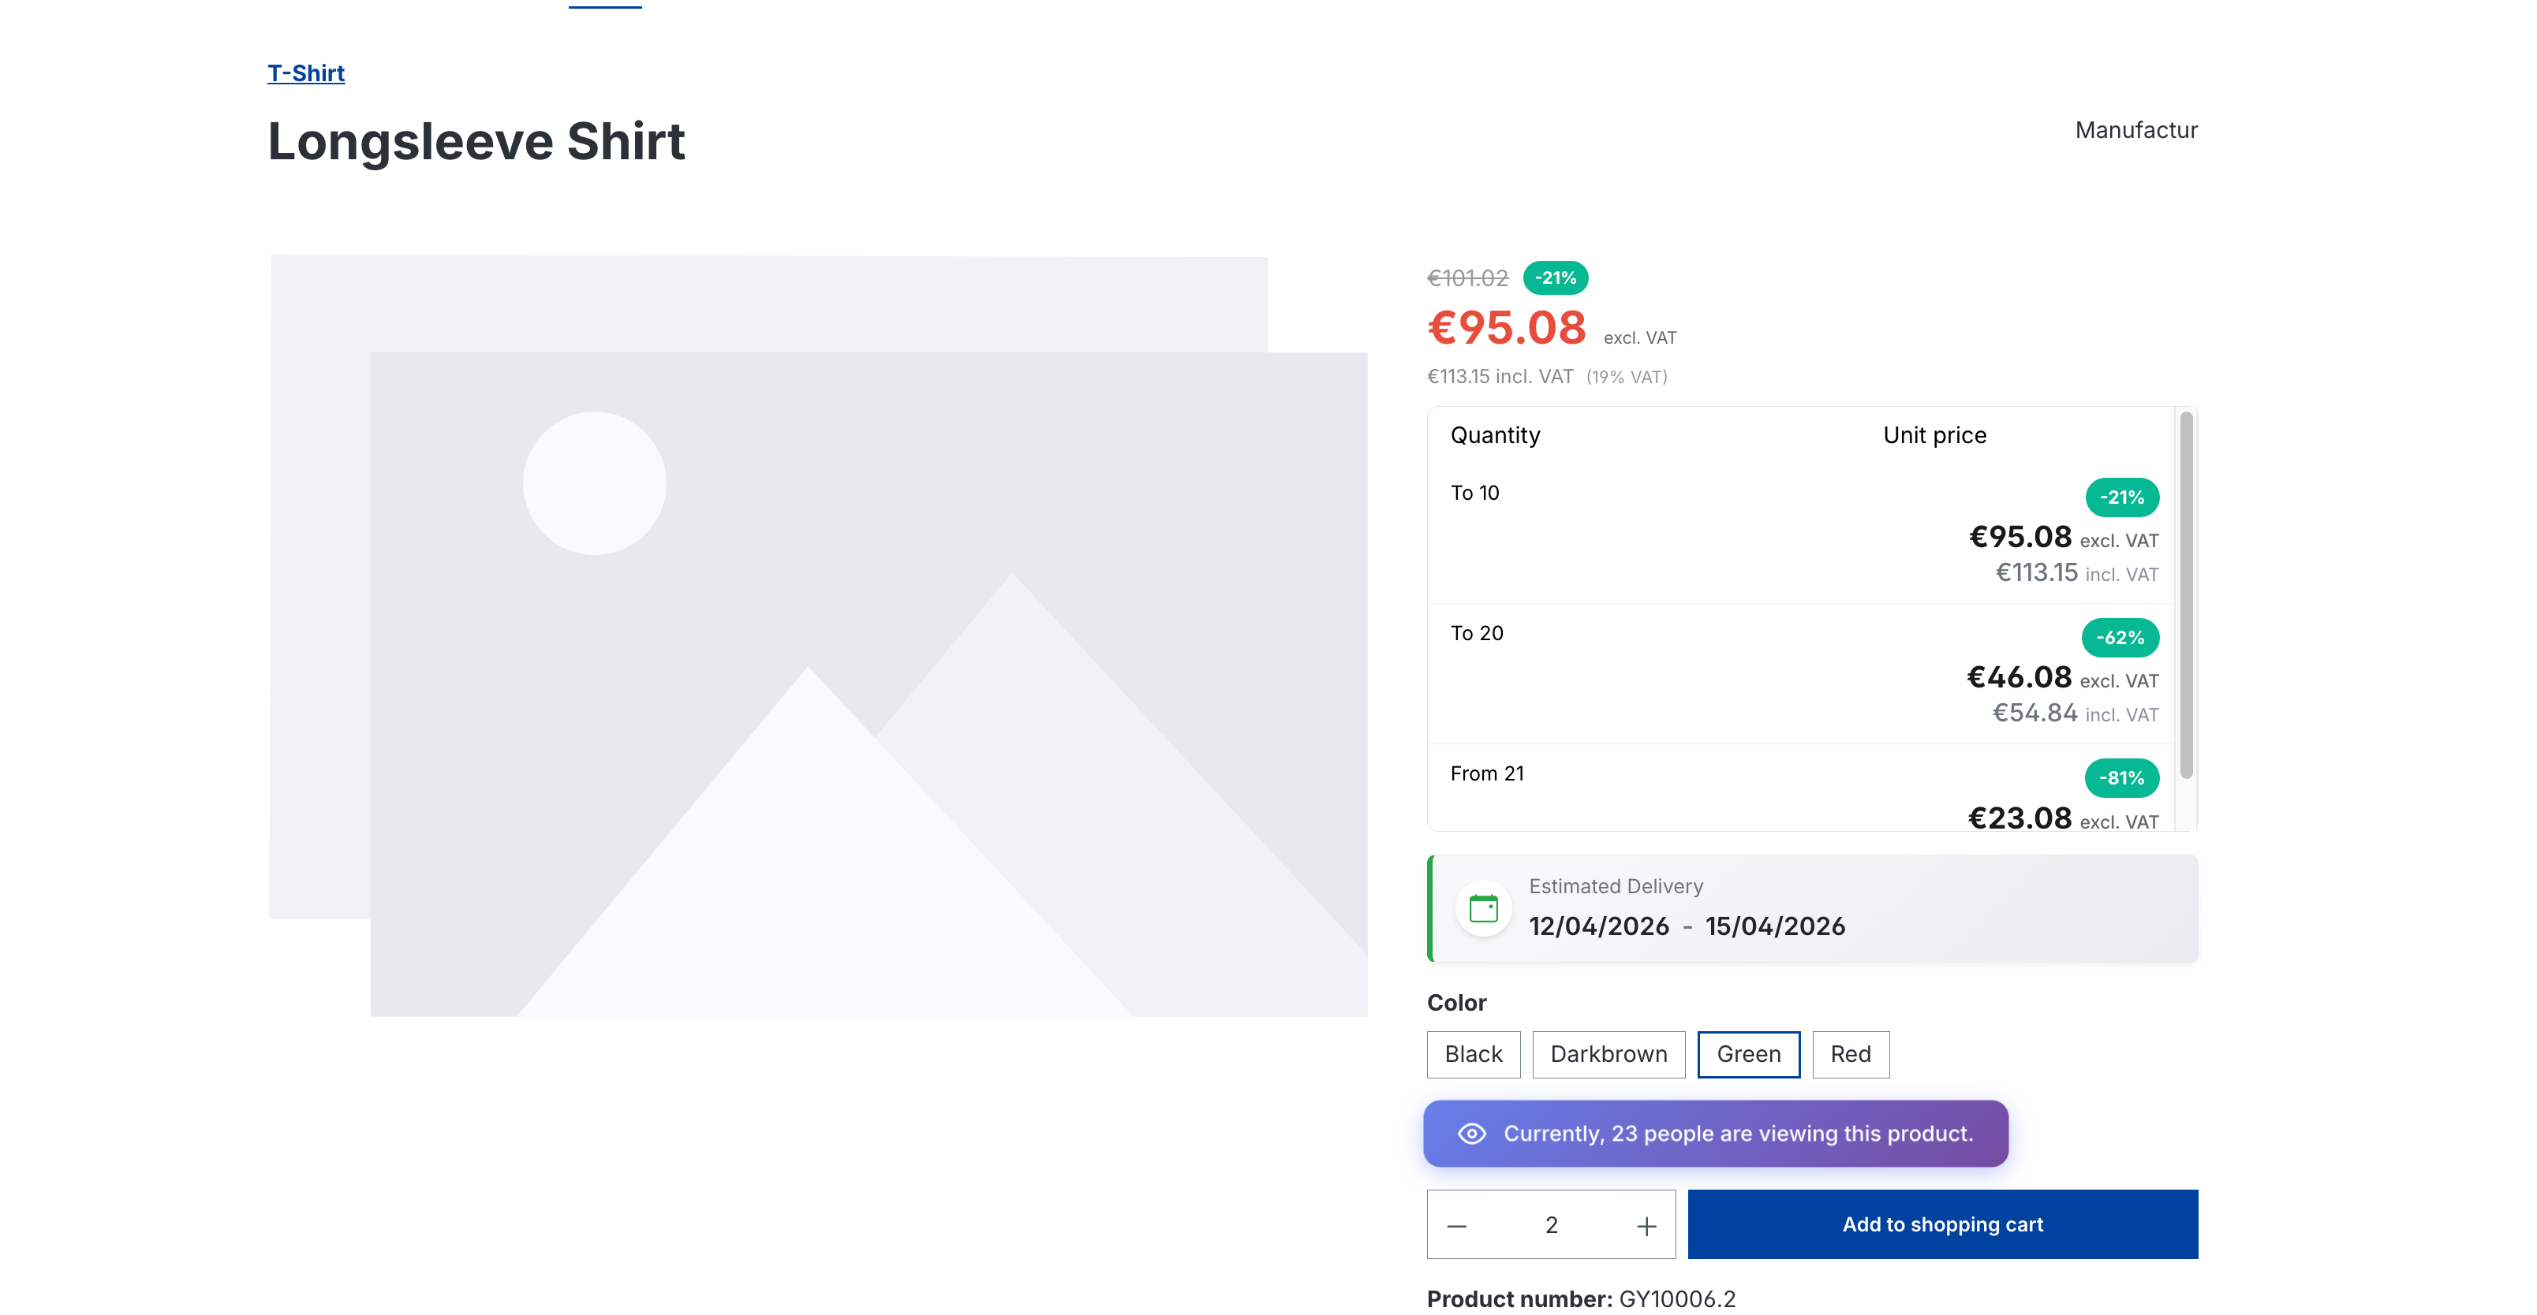Viewport: 2537px width, 1315px height.
Task: Click the To 20 quantity tier row
Action: coord(1478,634)
